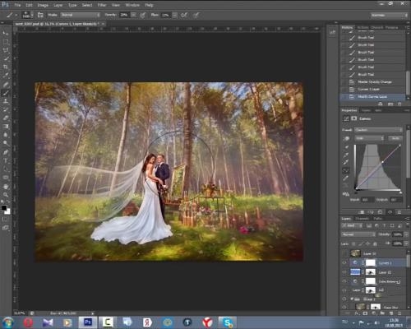Open the layer Fill dropdown arrow
The image size is (411, 329).
click(x=405, y=243)
